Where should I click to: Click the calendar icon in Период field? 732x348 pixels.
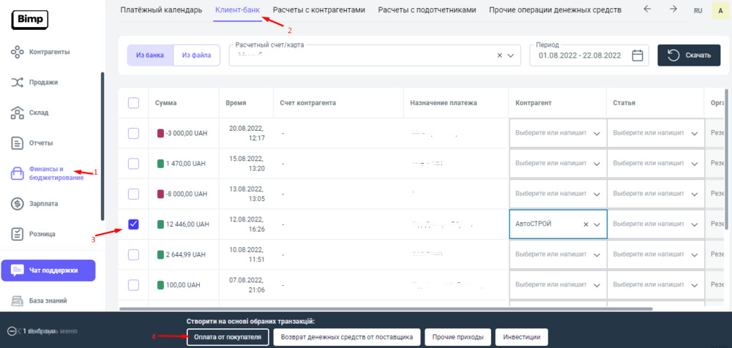point(637,56)
